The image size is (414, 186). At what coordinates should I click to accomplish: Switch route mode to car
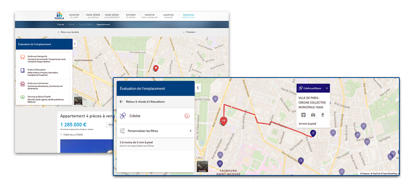[313, 115]
